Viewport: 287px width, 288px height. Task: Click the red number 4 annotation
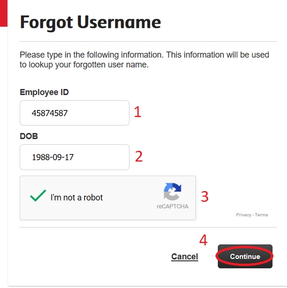click(203, 240)
